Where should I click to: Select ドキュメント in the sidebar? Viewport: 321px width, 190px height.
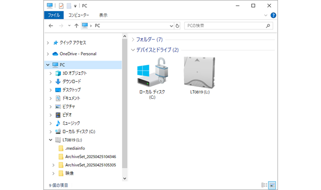click(71, 98)
